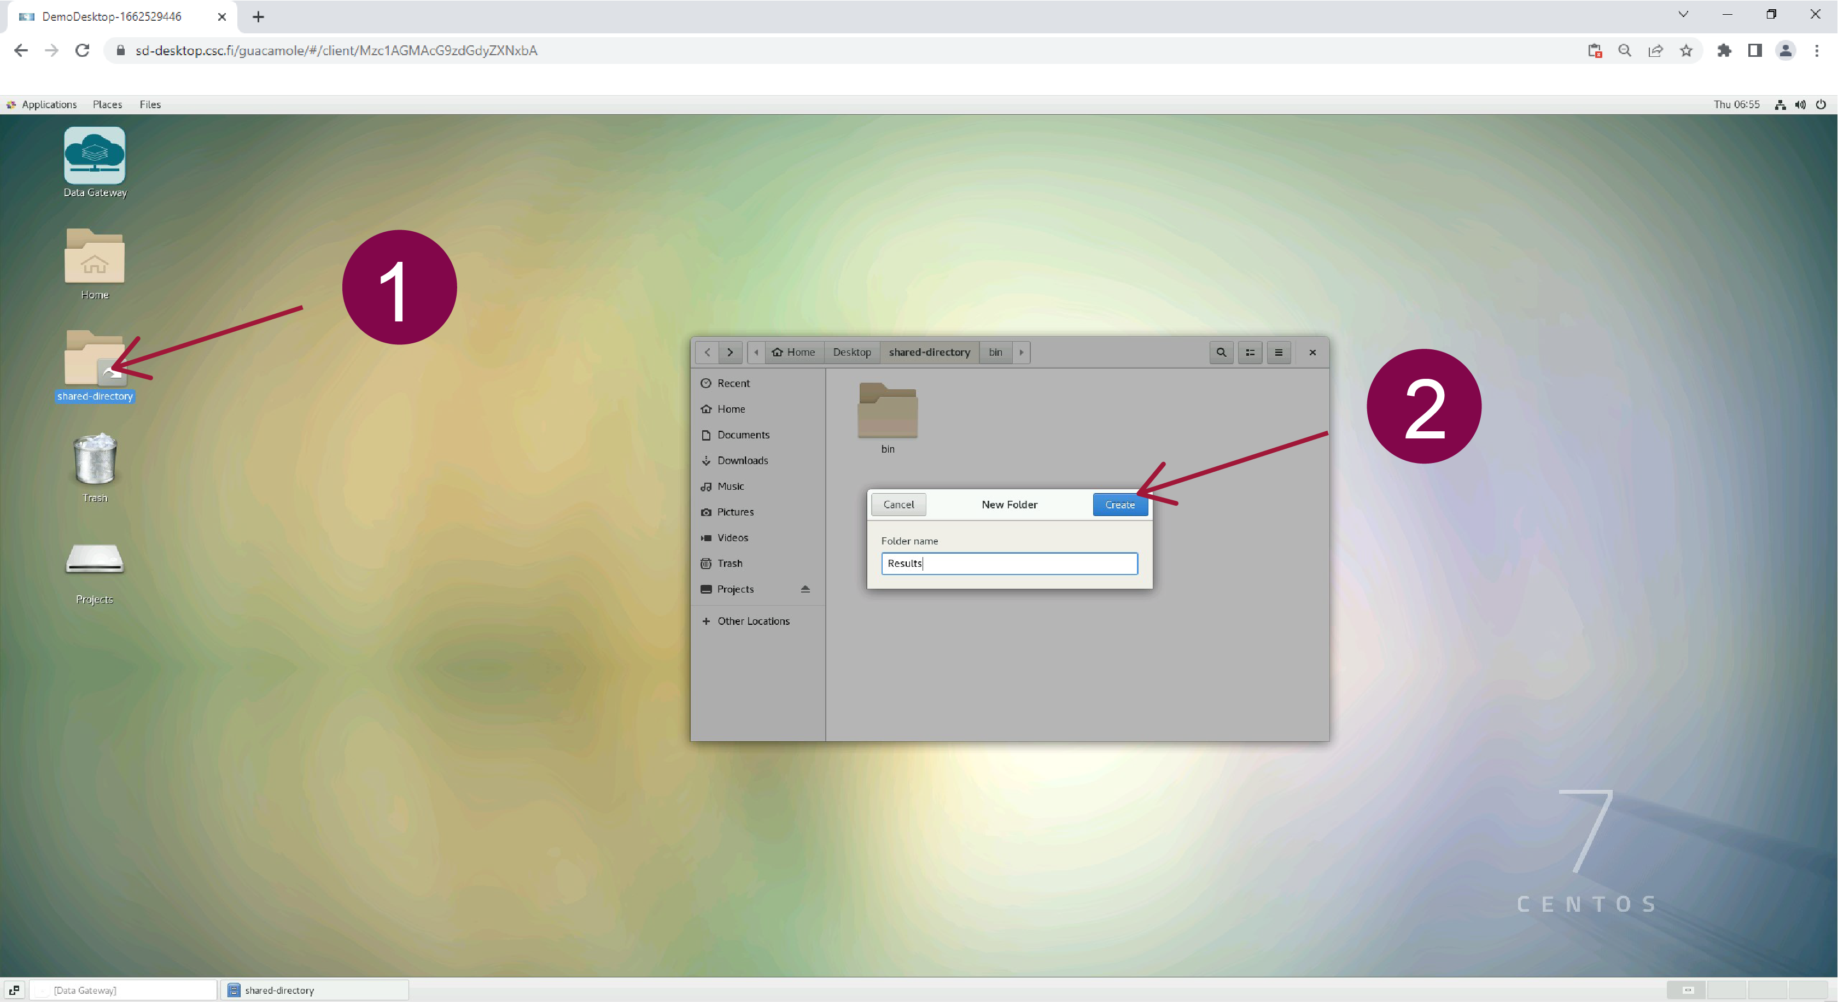The height and width of the screenshot is (1002, 1838).
Task: Click shared-directory in the path bar
Action: click(929, 352)
